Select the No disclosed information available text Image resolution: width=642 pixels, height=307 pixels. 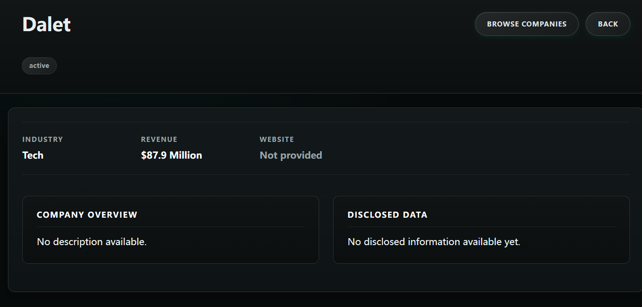(434, 242)
